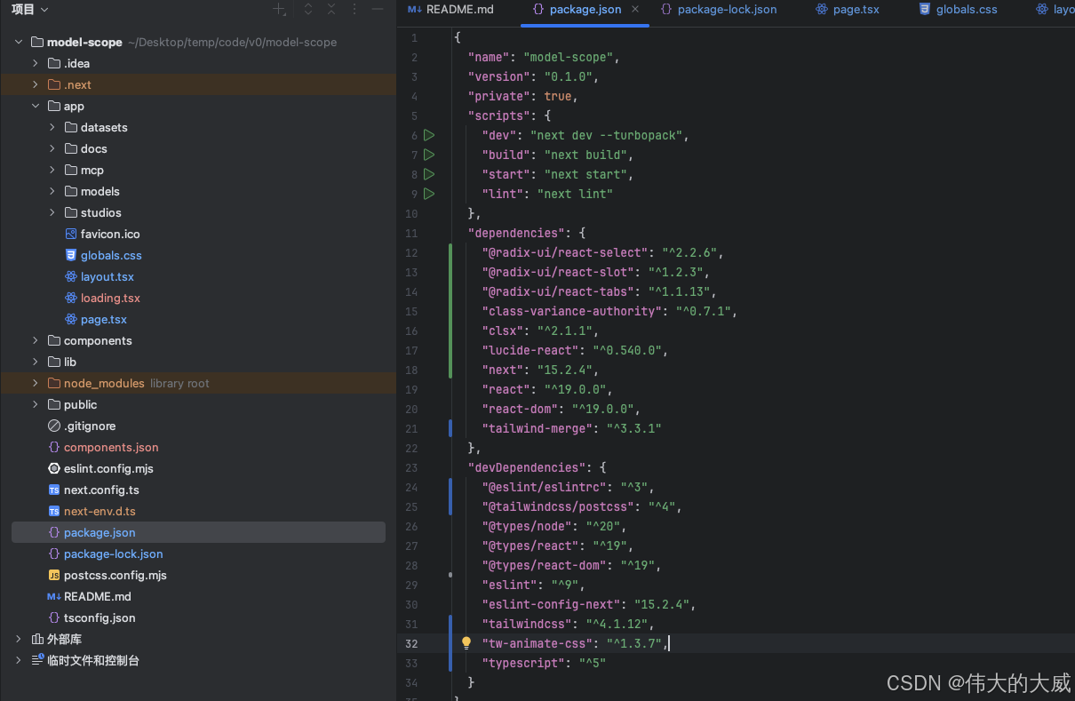Screen dimensions: 1075x701
Task: Expand the docs folder
Action: click(52, 148)
